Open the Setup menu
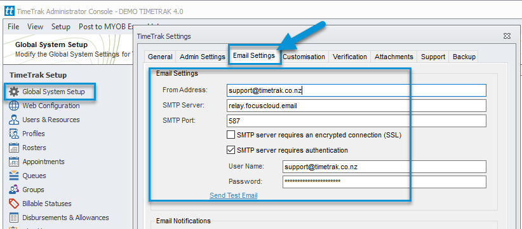Image resolution: width=522 pixels, height=229 pixels. tap(60, 27)
